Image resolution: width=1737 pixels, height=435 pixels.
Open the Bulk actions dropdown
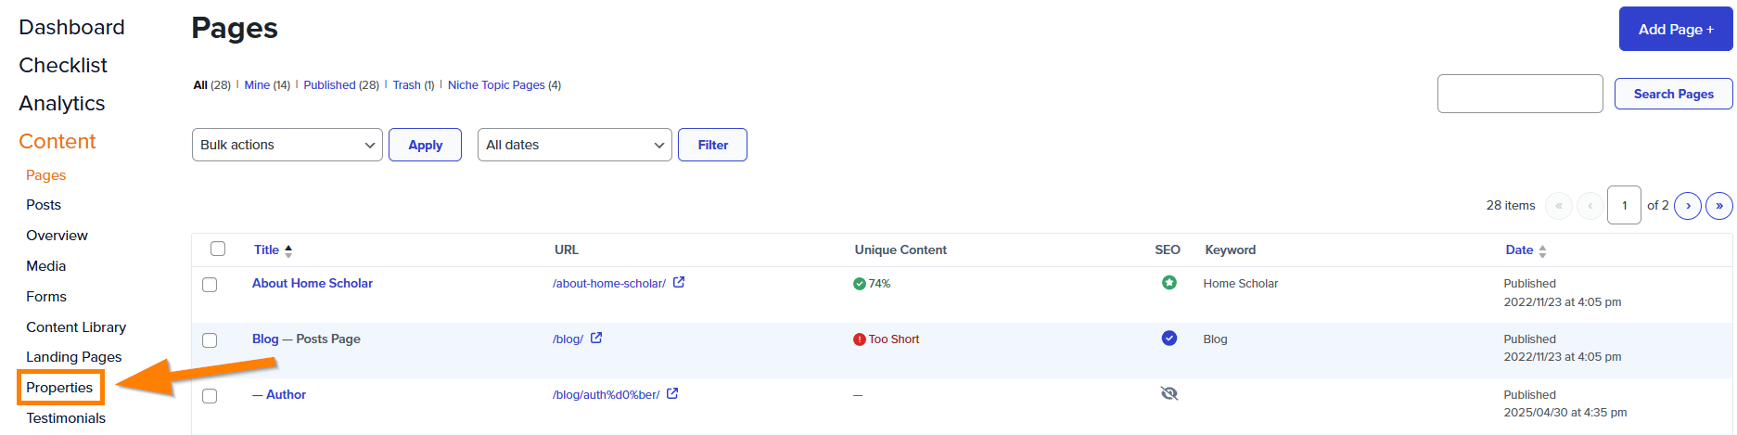coord(287,145)
